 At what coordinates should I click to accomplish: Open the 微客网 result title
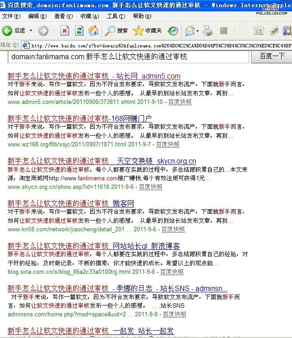point(71,203)
